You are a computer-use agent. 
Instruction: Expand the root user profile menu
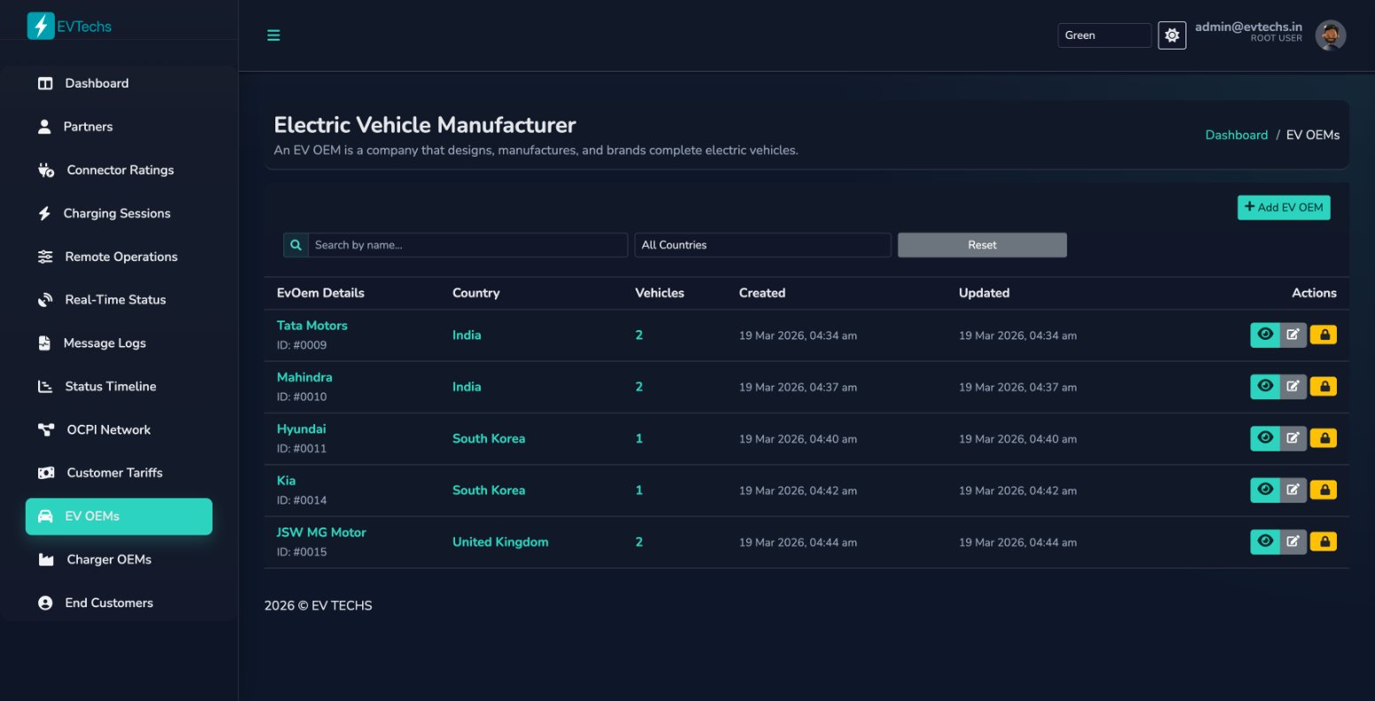tap(1331, 35)
